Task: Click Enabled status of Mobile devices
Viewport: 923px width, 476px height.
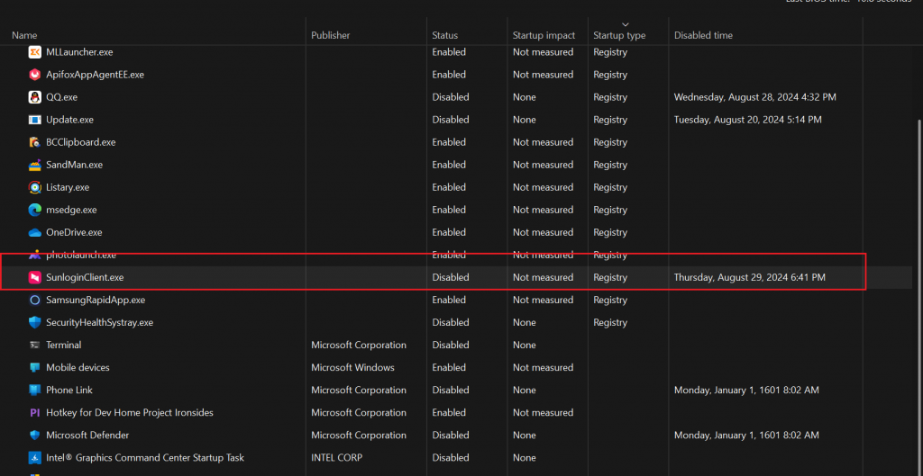Action: point(449,368)
